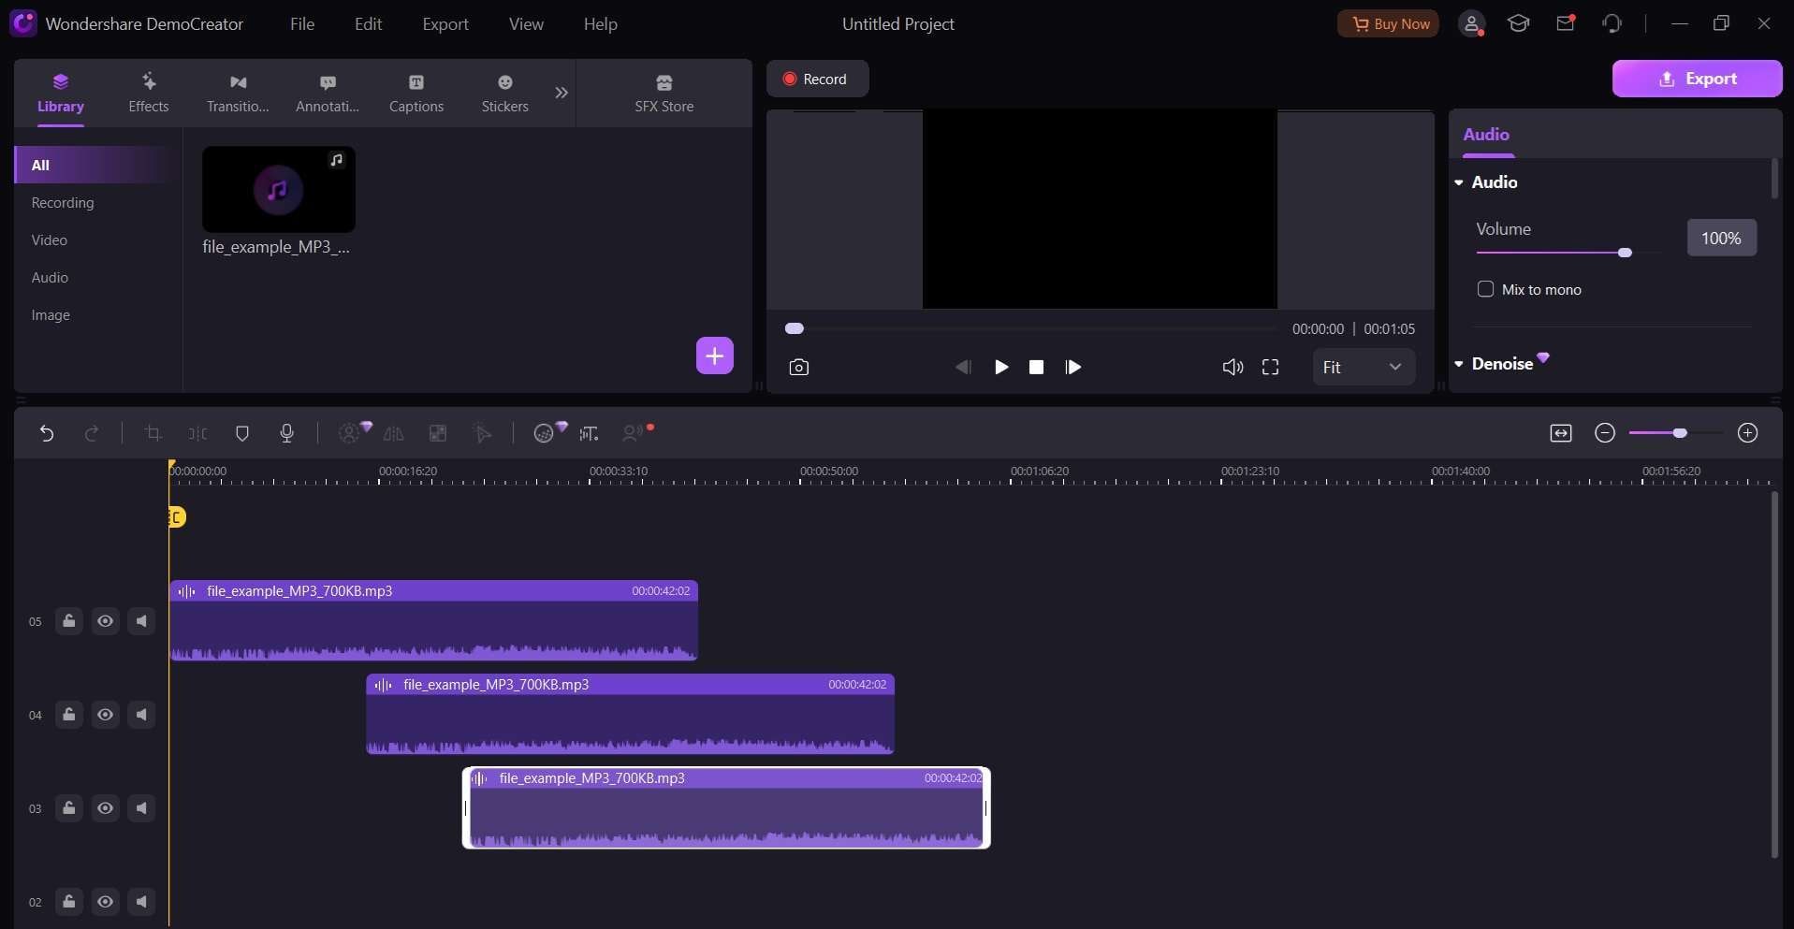Open the SFX Store tab
Viewport: 1794px width, 929px height.
tap(664, 93)
